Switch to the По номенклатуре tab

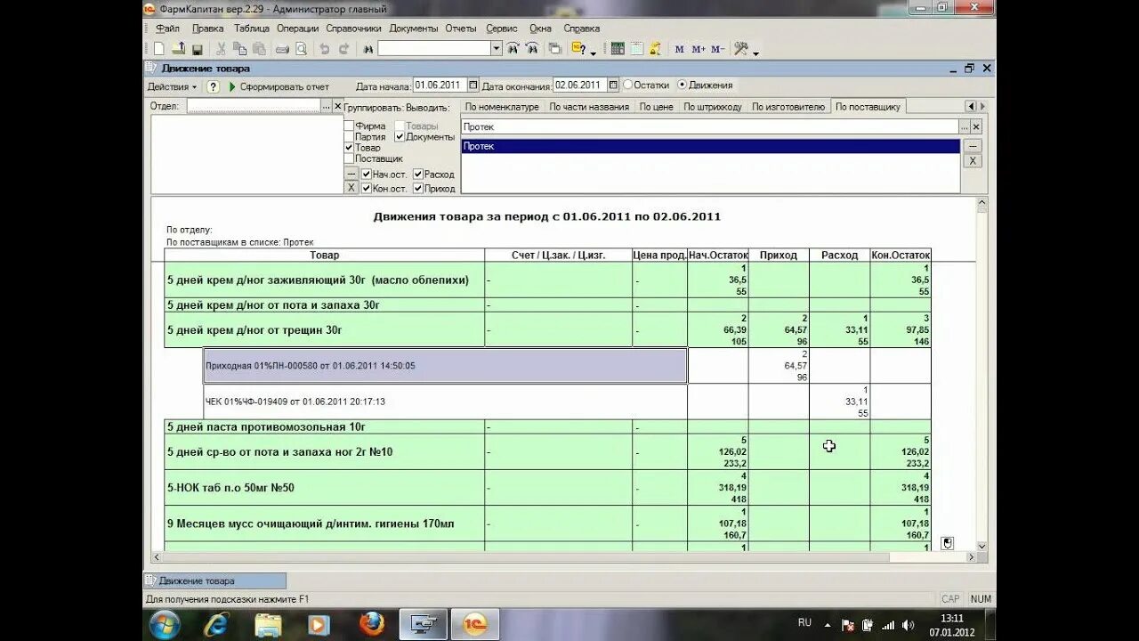502,107
